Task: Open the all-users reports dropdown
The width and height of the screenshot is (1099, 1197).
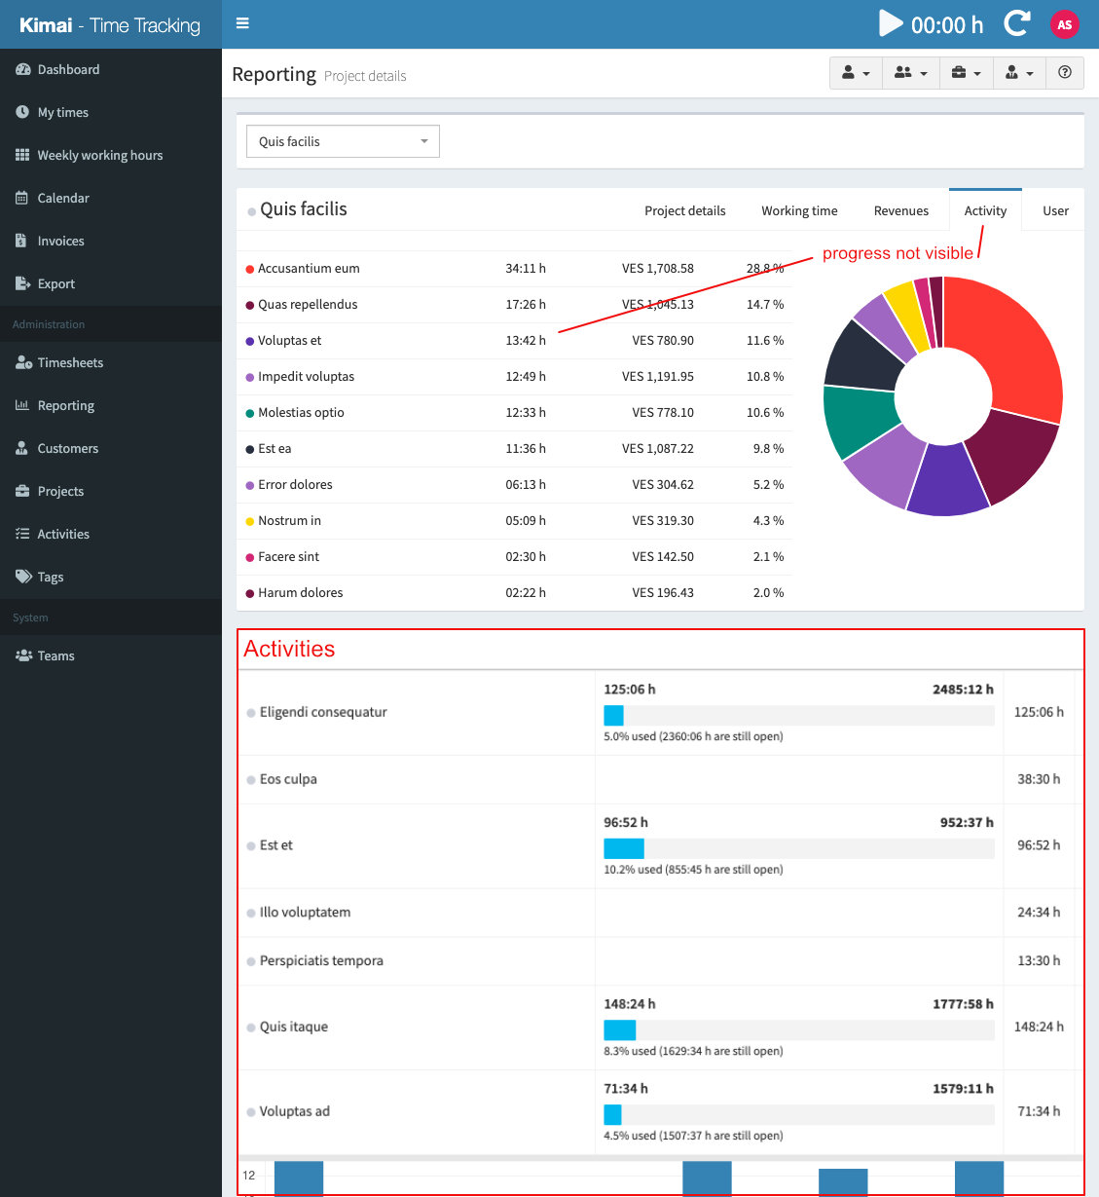Action: click(x=911, y=73)
